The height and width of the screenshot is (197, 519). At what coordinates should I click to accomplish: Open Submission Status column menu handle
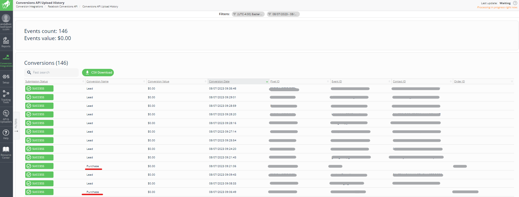pos(83,81)
